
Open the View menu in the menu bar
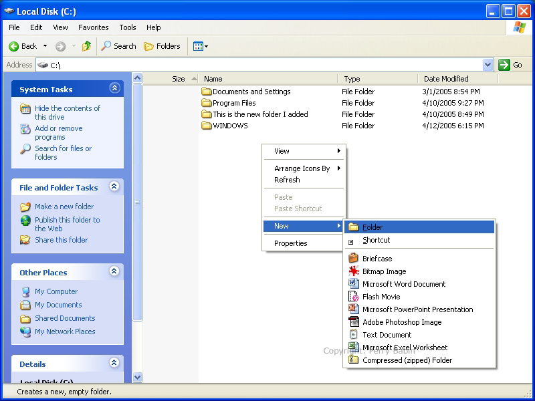[x=60, y=27]
